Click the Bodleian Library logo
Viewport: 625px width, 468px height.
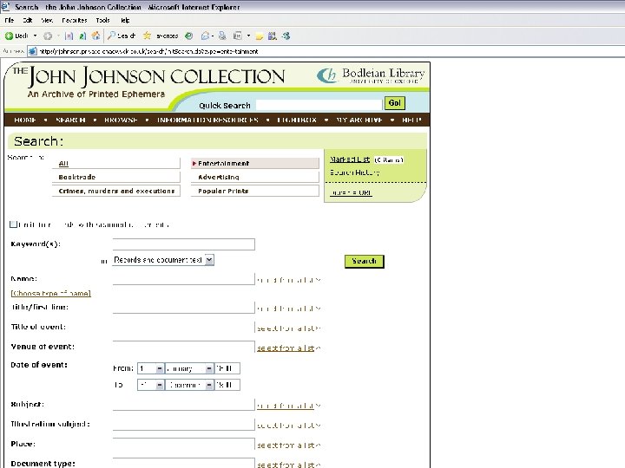372,75
